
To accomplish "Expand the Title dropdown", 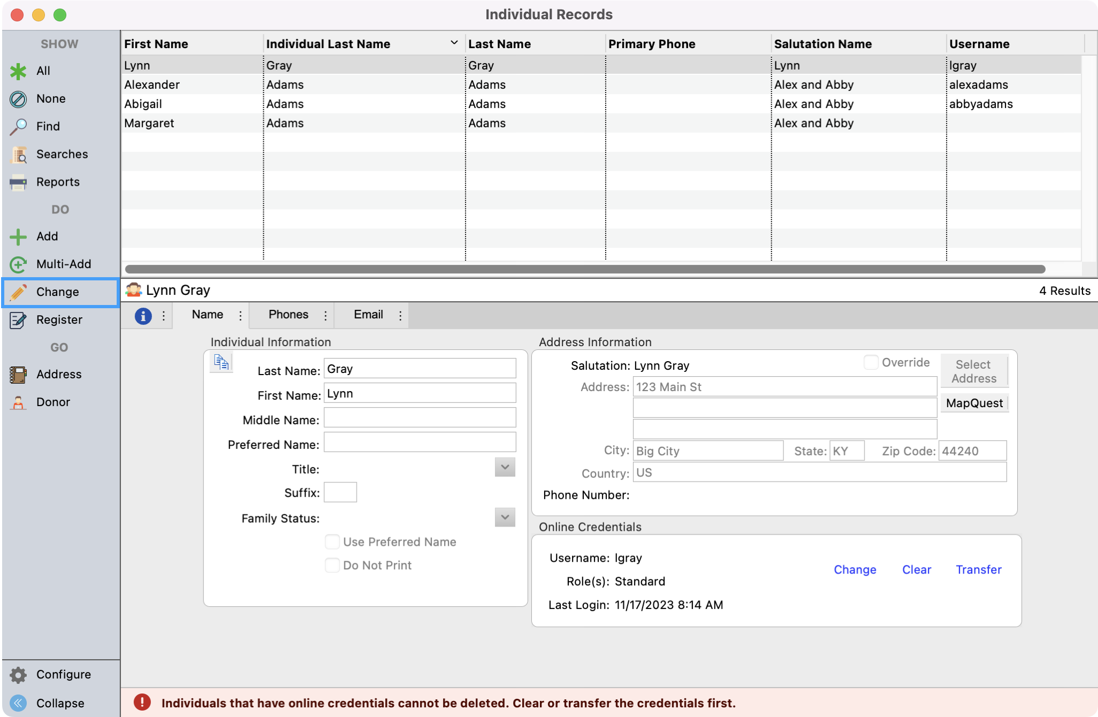I will click(505, 467).
